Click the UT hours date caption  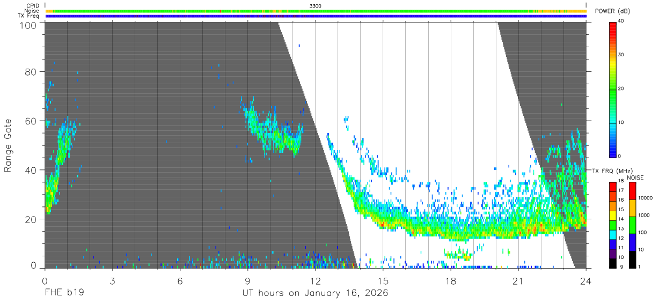click(x=315, y=293)
